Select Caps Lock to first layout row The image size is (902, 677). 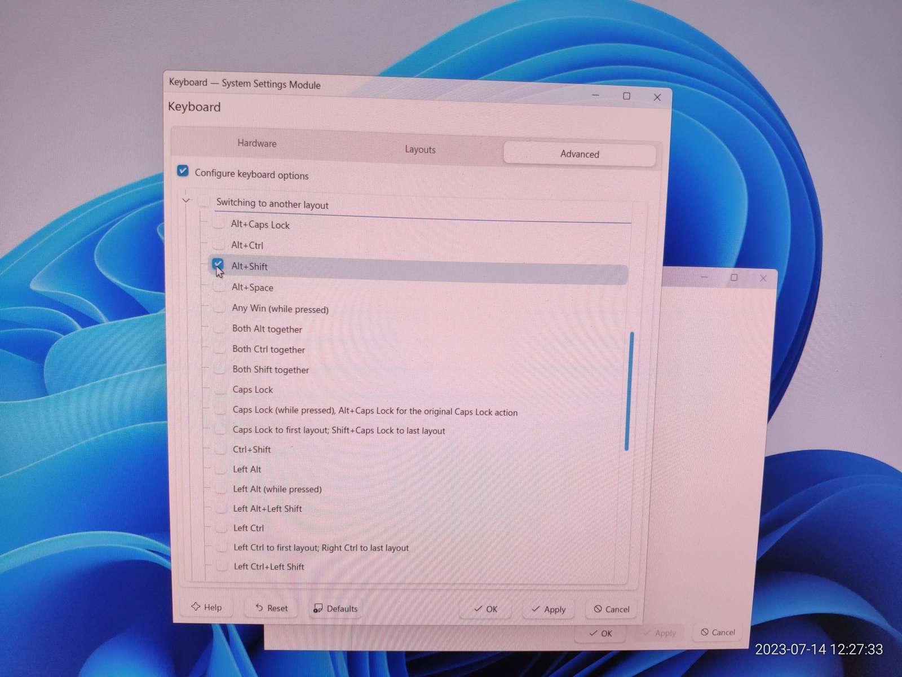coord(339,430)
